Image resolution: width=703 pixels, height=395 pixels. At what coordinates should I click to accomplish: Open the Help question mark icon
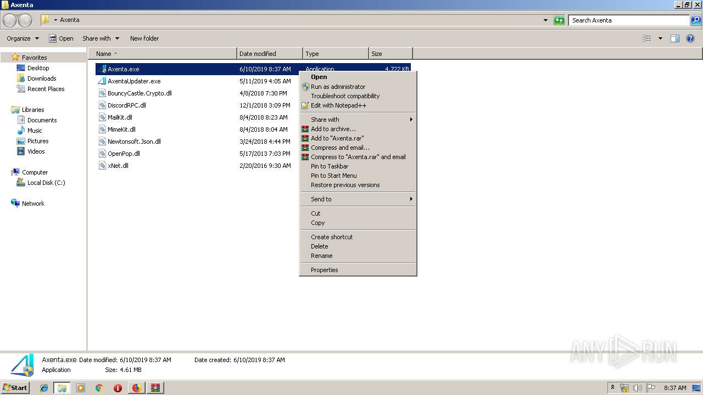coord(690,38)
